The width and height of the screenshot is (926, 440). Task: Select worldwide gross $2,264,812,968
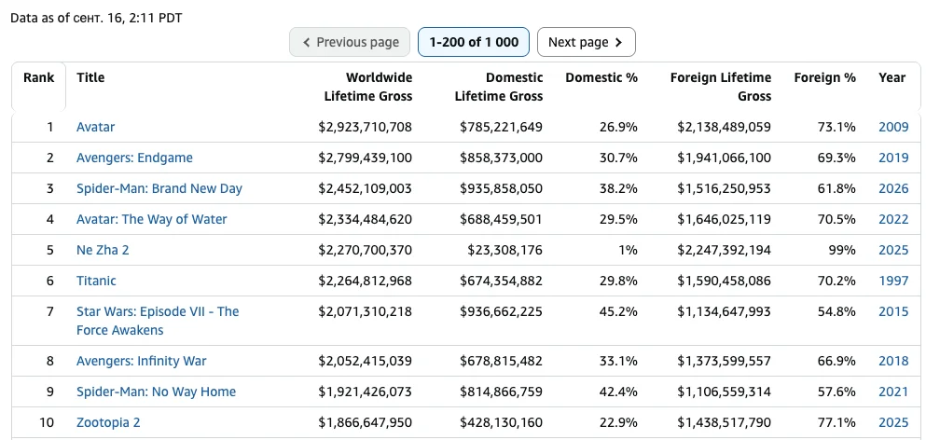366,281
